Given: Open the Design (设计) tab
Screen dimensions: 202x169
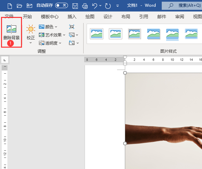Looking at the screenshot, I should [x=108, y=17].
